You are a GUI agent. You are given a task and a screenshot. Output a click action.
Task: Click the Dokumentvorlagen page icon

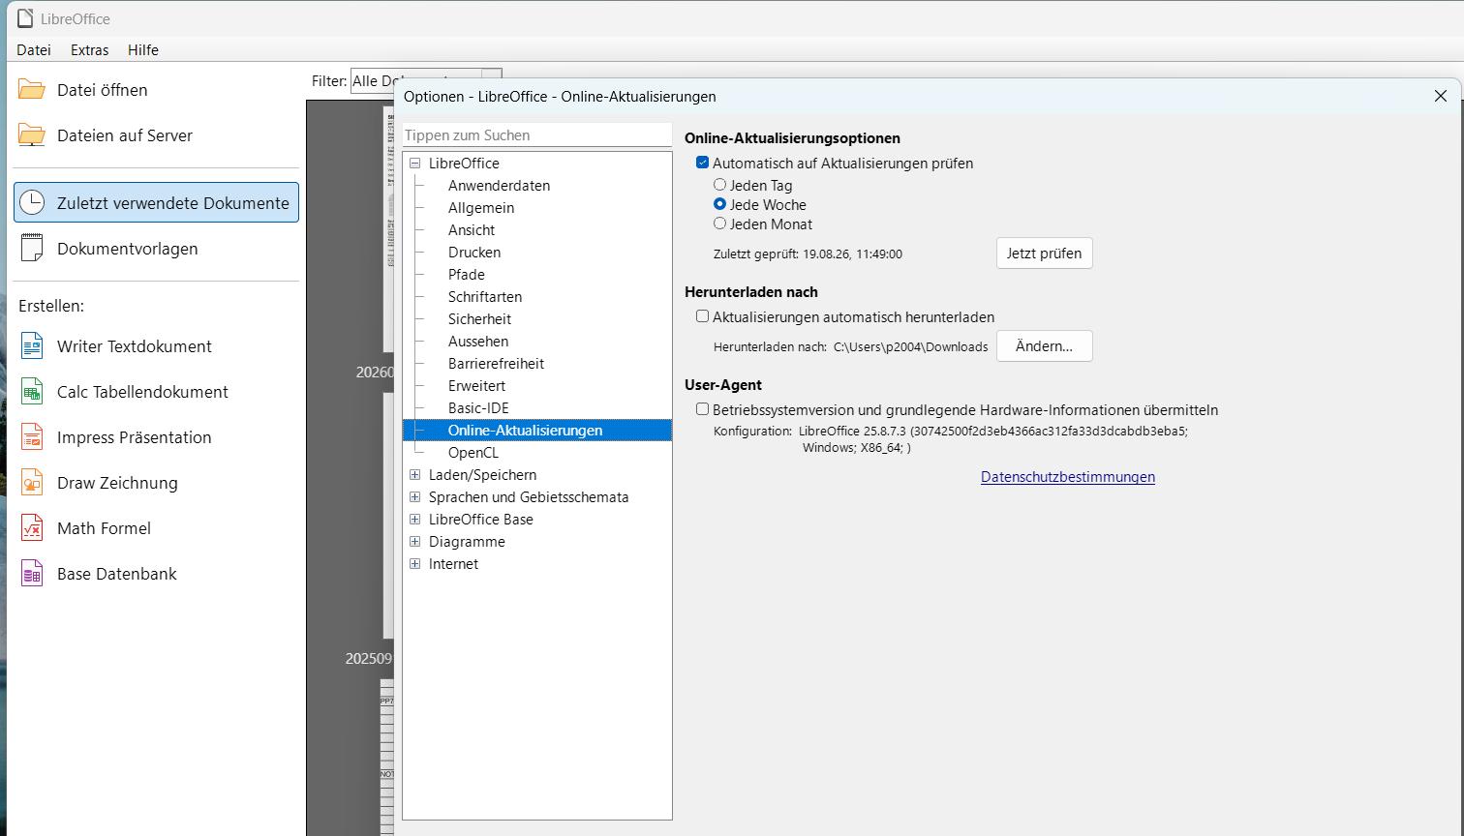pos(32,248)
